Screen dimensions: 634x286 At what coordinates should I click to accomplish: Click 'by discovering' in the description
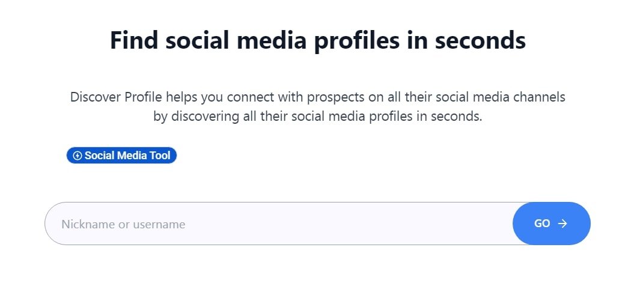pos(189,116)
